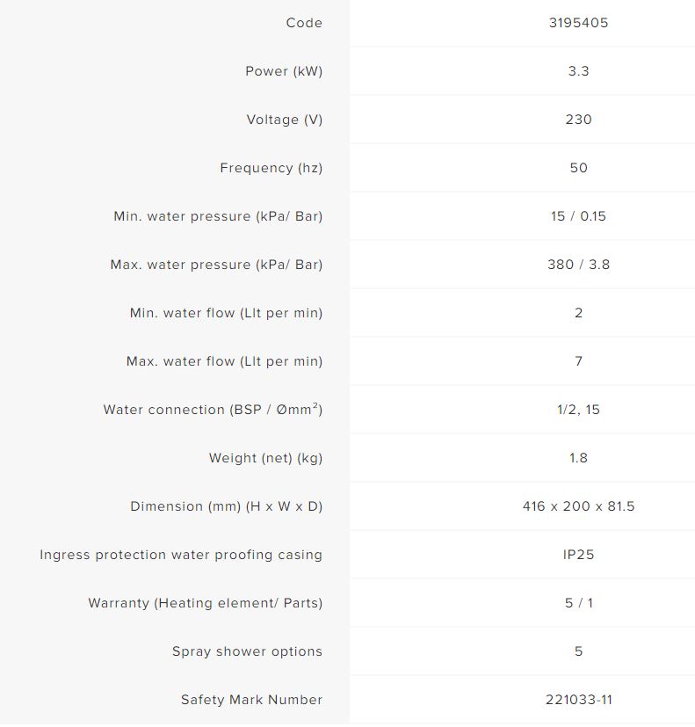Click the min water pressure value 15 / 0.15
This screenshot has width=695, height=727.
point(578,216)
